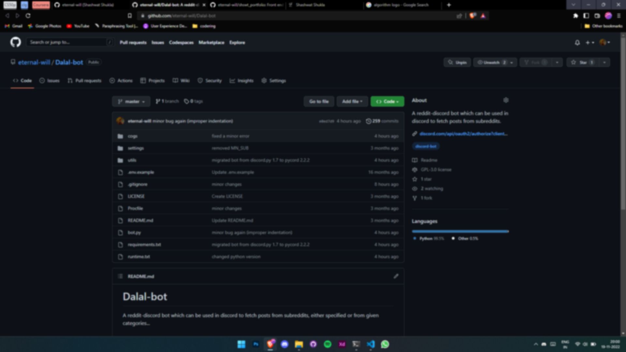Click the browser reload icon
This screenshot has width=626, height=352.
point(28,16)
